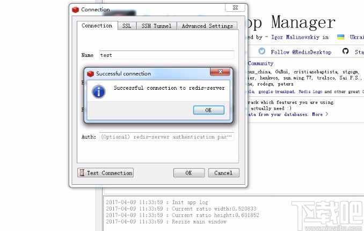Click OK in the Successful connection dialog
Screen dimensions: 364x231
[x=208, y=110]
